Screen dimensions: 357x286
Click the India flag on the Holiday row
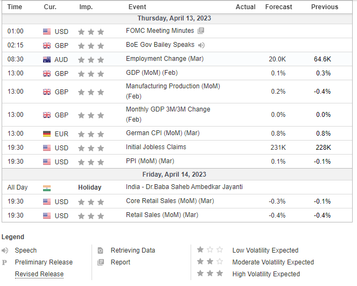coord(47,187)
